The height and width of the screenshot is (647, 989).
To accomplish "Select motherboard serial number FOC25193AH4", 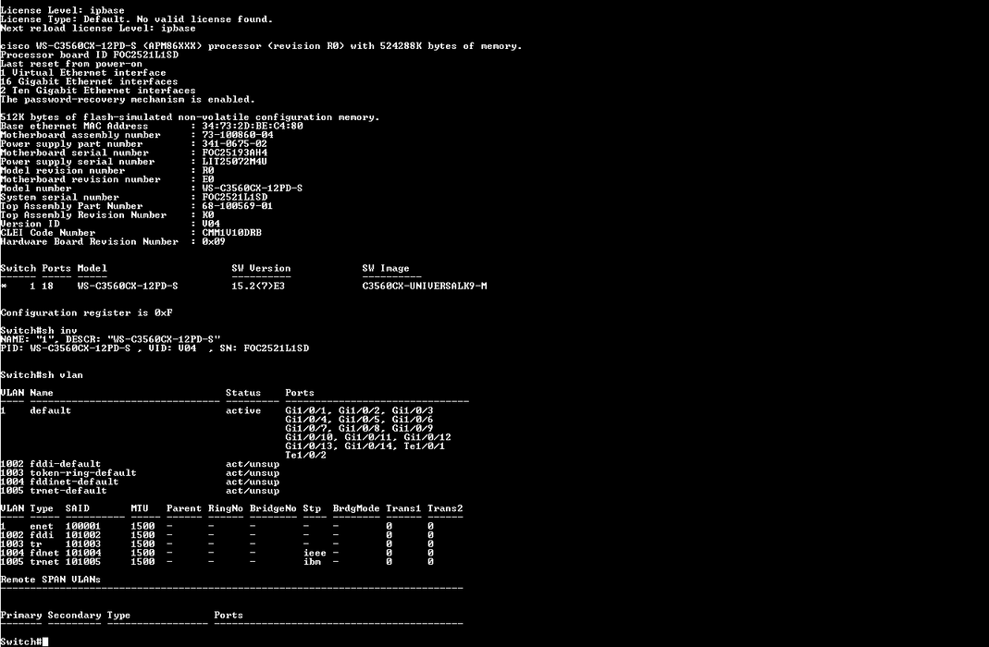I will click(x=235, y=153).
